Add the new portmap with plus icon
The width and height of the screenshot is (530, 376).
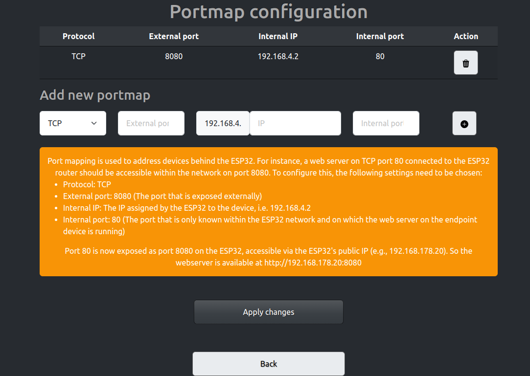pyautogui.click(x=464, y=124)
